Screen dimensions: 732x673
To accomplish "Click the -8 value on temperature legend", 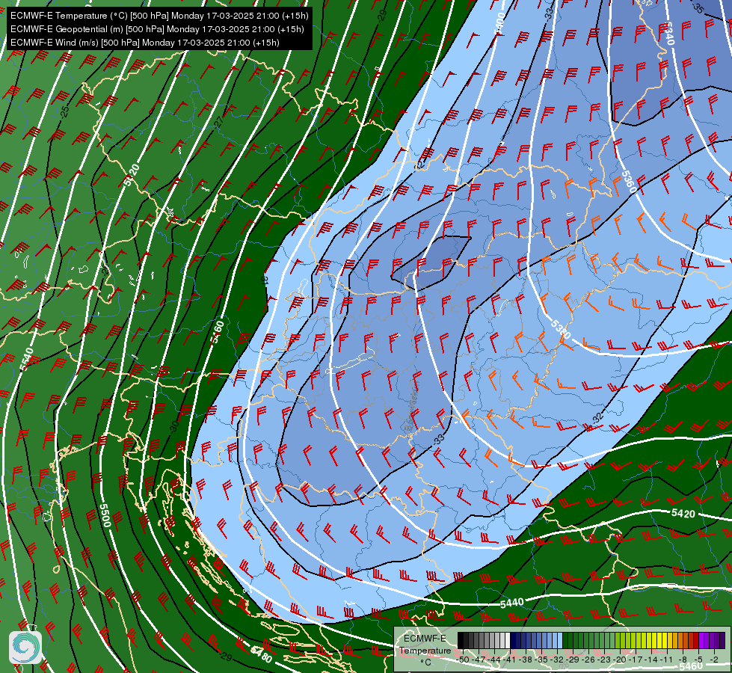I will pyautogui.click(x=683, y=660).
